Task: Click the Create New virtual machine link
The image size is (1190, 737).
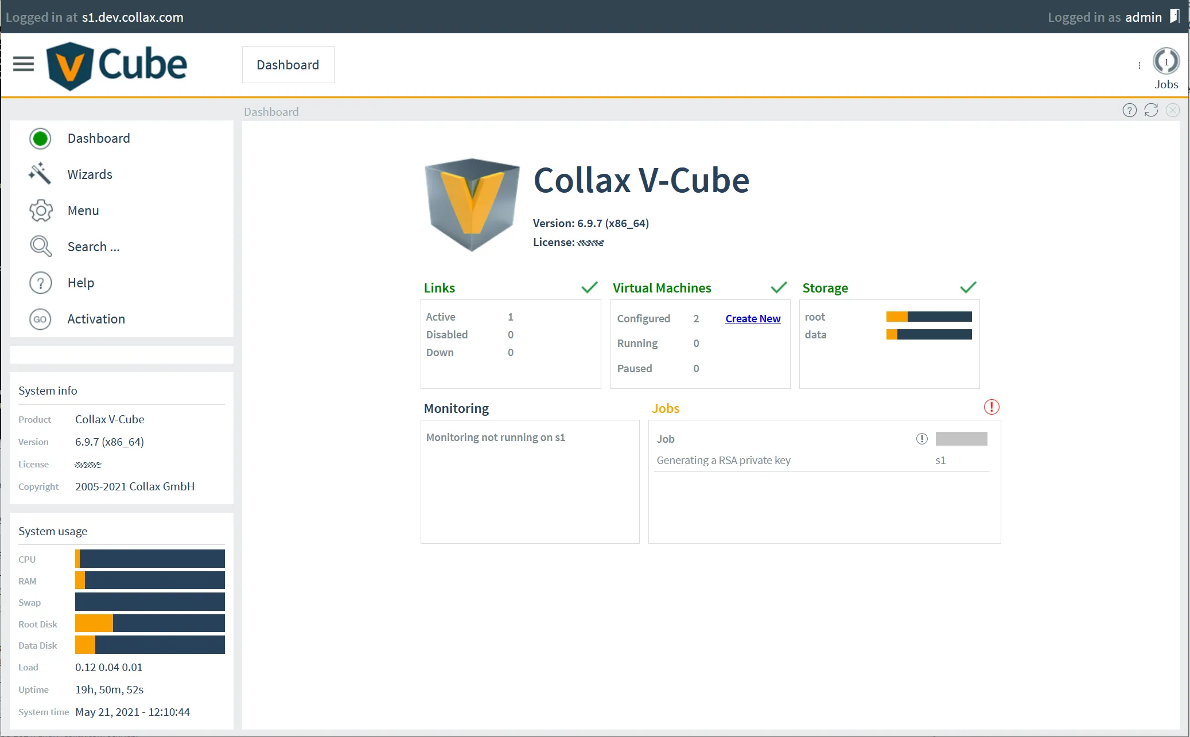Action: click(x=752, y=318)
